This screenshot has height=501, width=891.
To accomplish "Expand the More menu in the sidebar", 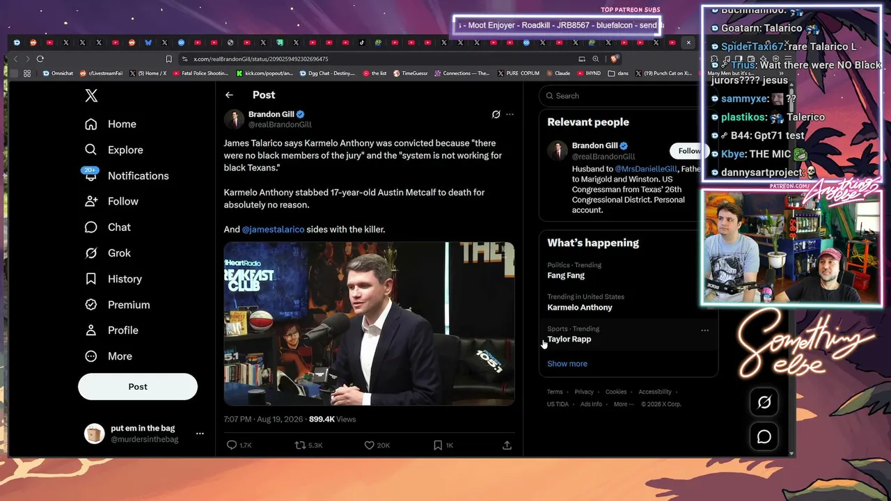I will click(109, 356).
